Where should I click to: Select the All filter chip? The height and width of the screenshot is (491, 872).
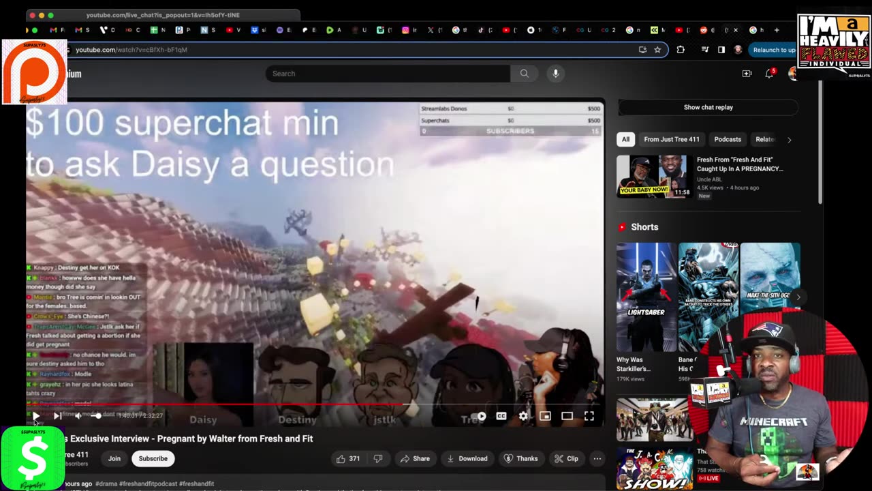[x=625, y=139]
